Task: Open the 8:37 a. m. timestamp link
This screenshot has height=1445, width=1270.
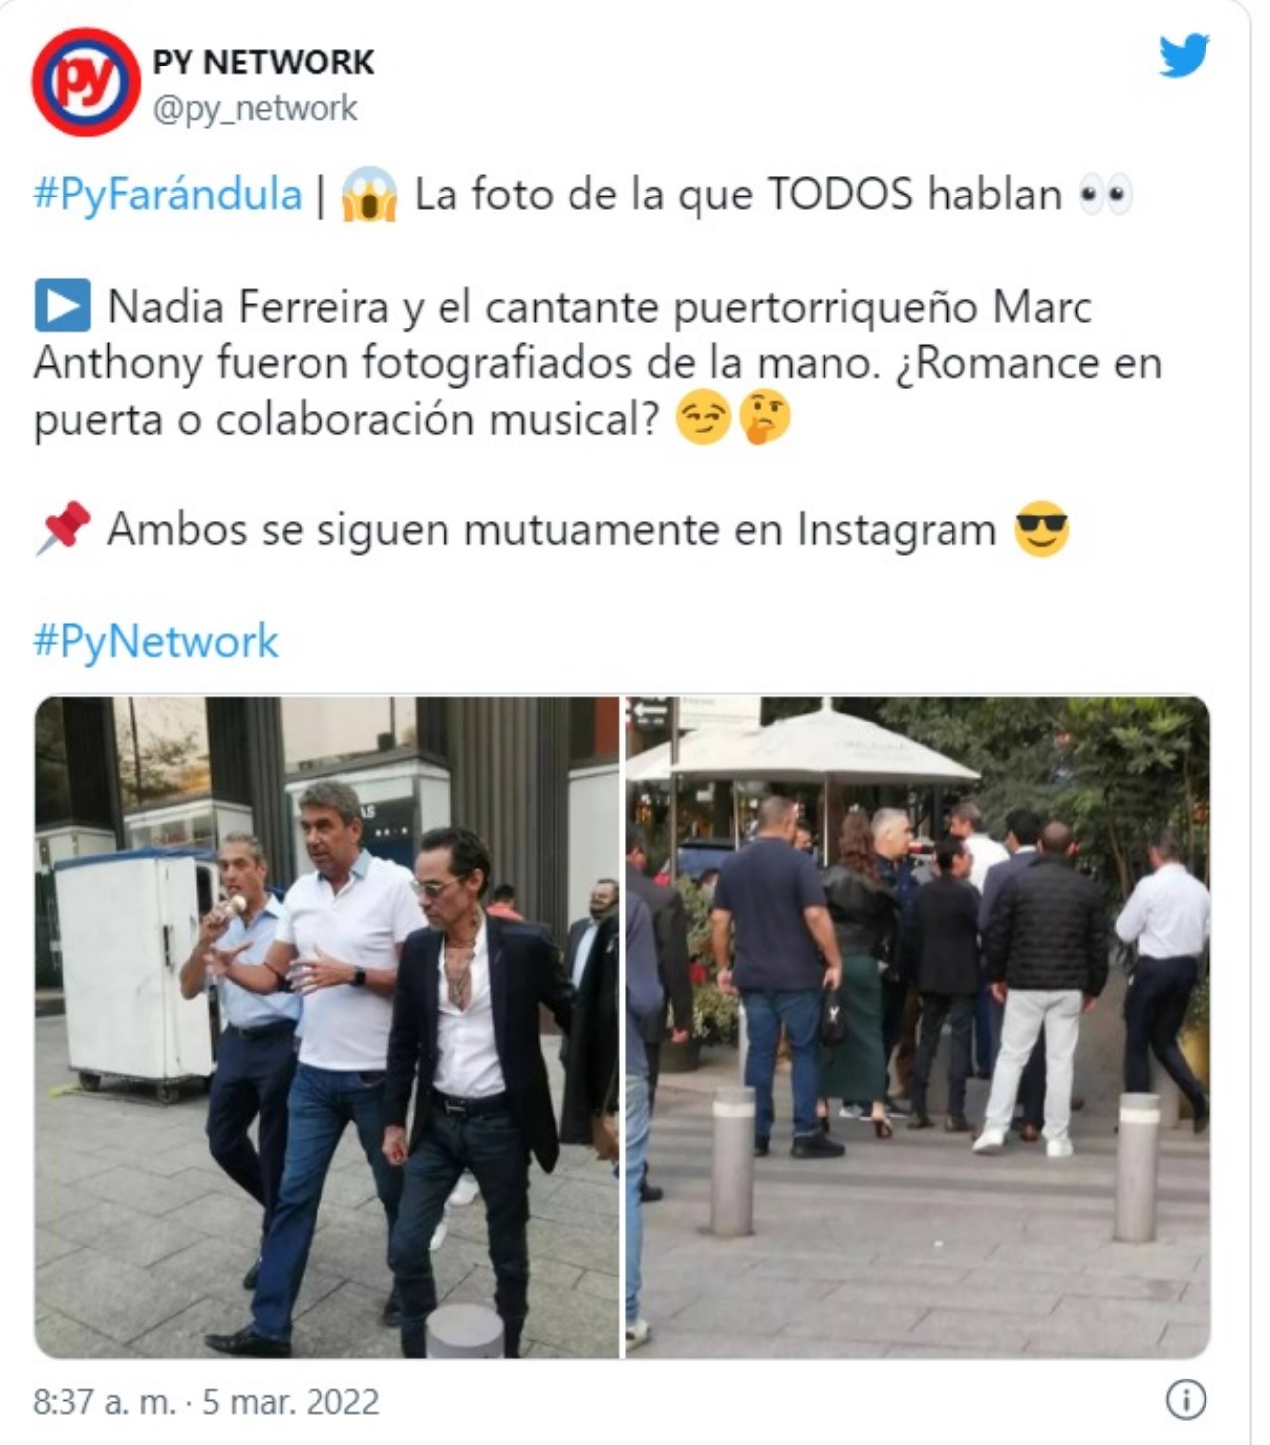Action: coord(103,1402)
